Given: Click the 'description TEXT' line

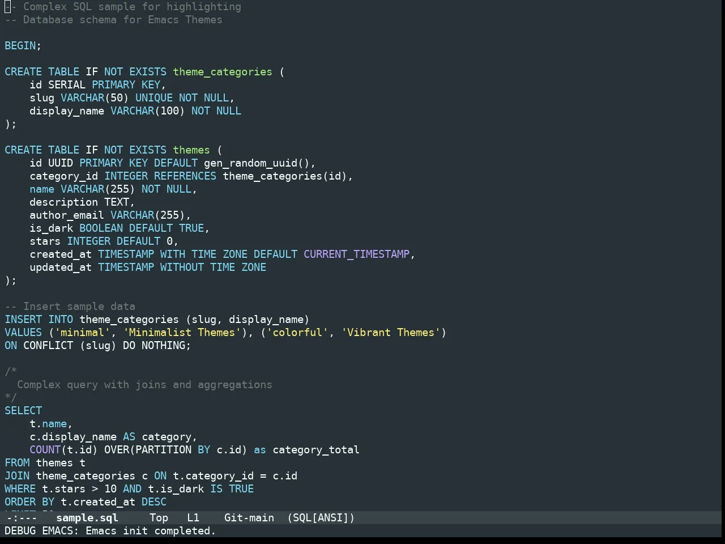Looking at the screenshot, I should pyautogui.click(x=82, y=202).
